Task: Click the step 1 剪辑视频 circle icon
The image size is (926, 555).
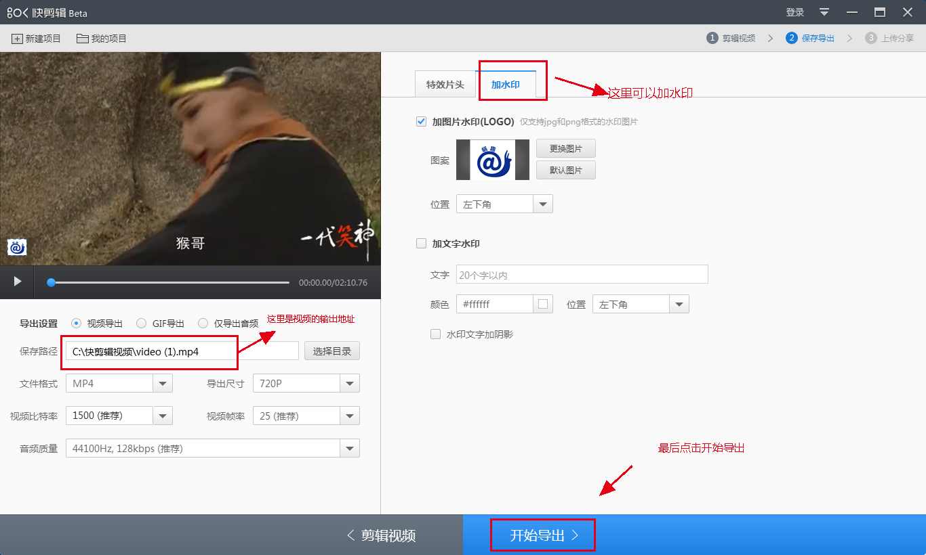Action: coord(712,38)
